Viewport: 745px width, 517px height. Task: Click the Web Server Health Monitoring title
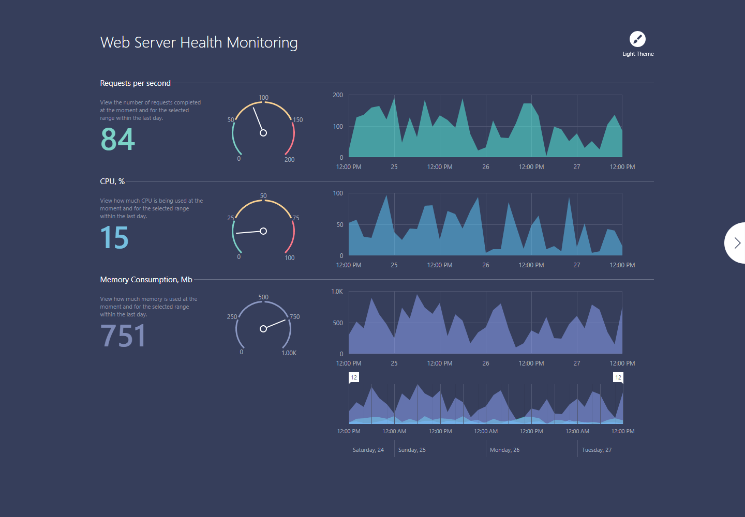click(x=199, y=42)
